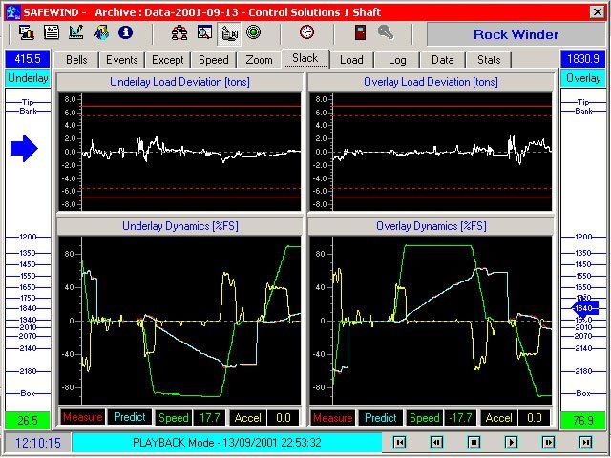This screenshot has width=611, height=458.
Task: Click the Underlay label on left panel
Action: point(28,78)
